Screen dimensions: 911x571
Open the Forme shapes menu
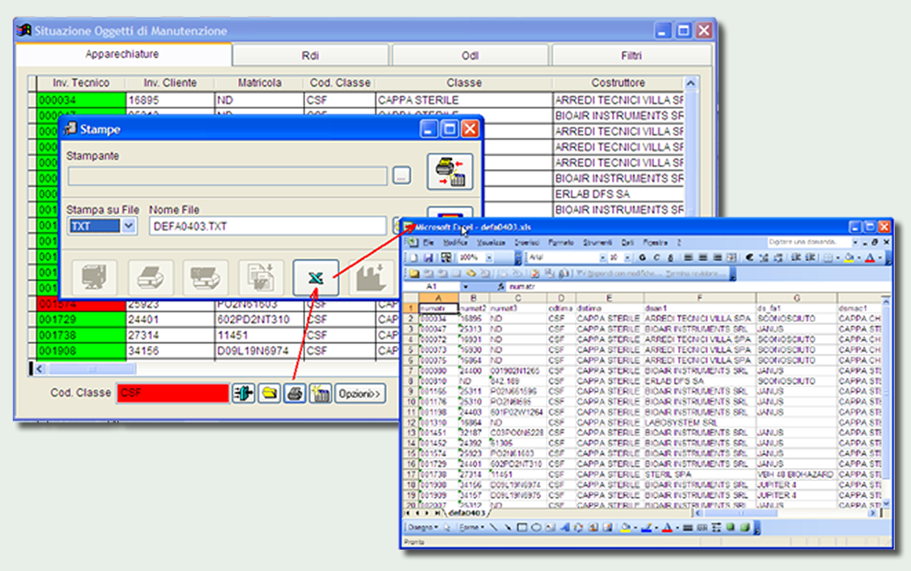tap(471, 528)
